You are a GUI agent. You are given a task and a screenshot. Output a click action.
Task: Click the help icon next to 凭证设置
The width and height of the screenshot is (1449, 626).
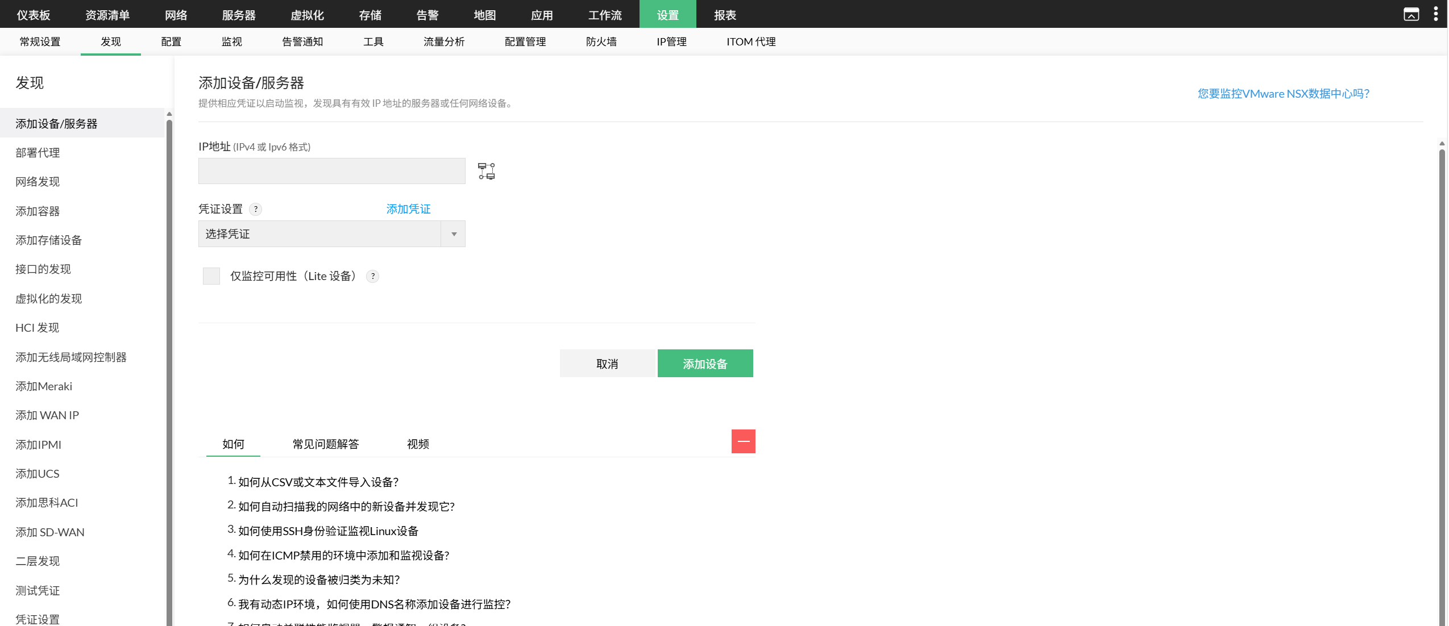click(x=256, y=209)
